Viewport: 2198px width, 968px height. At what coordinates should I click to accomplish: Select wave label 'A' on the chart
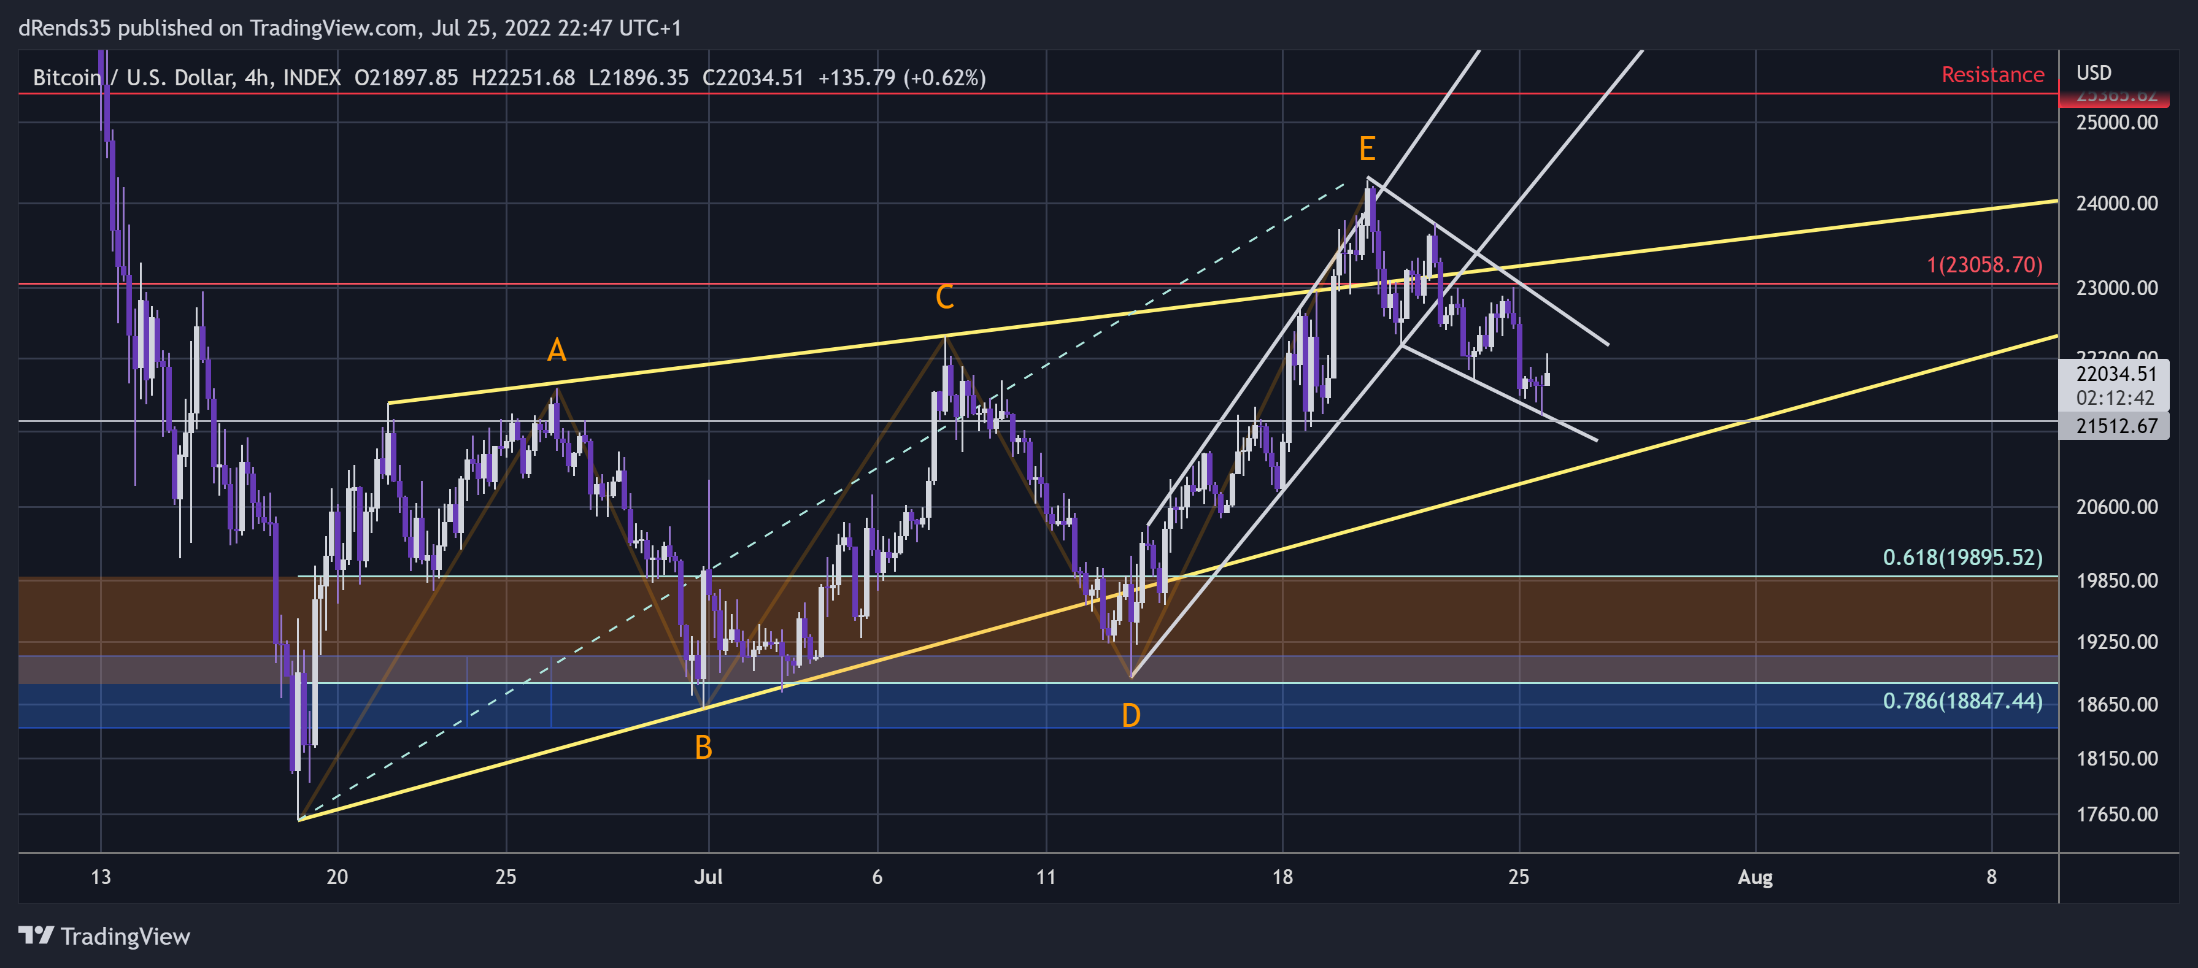[x=557, y=350]
